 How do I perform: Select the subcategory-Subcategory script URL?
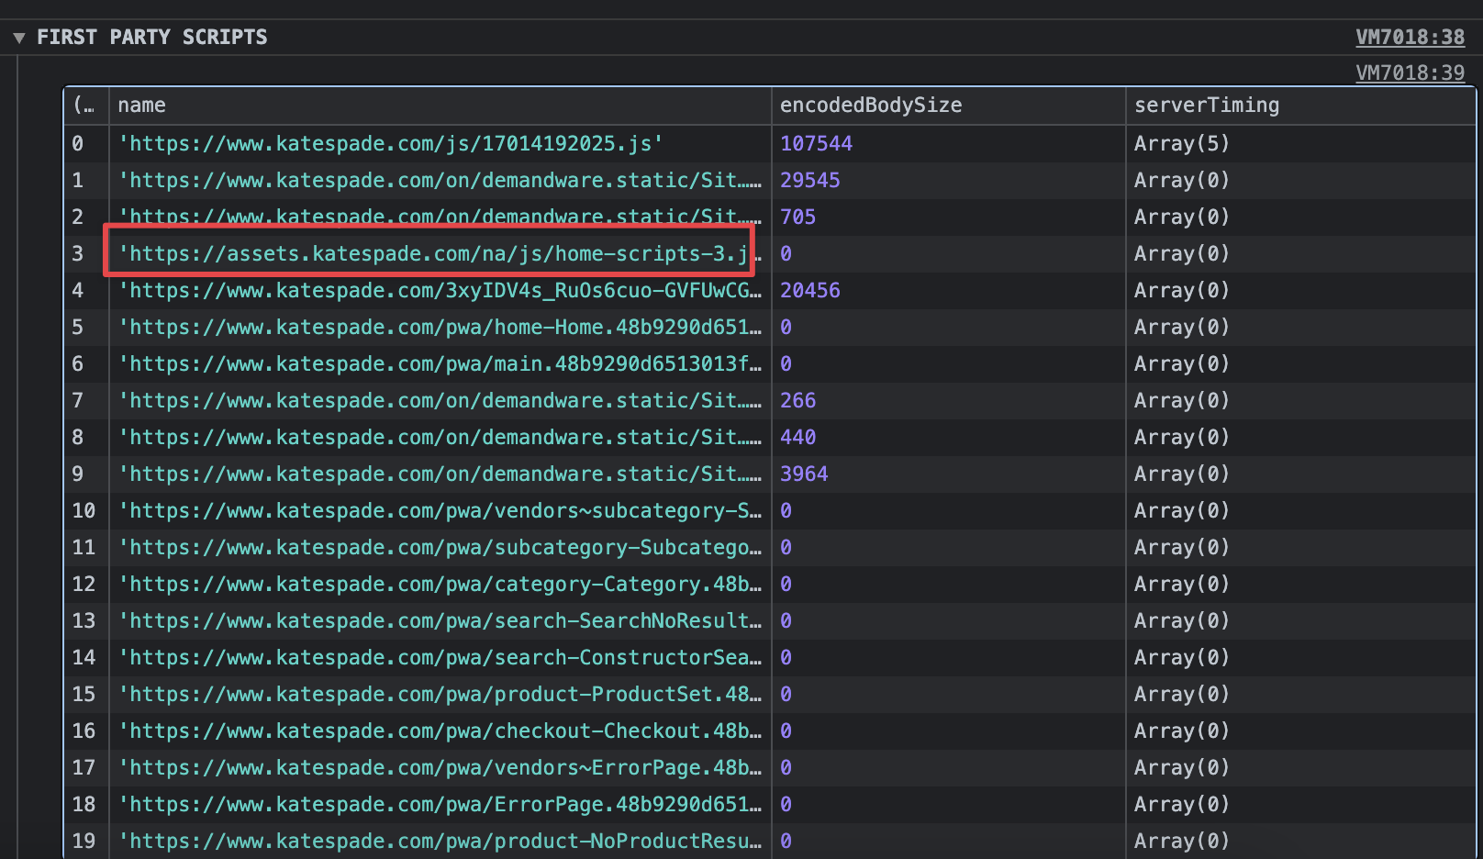click(440, 547)
